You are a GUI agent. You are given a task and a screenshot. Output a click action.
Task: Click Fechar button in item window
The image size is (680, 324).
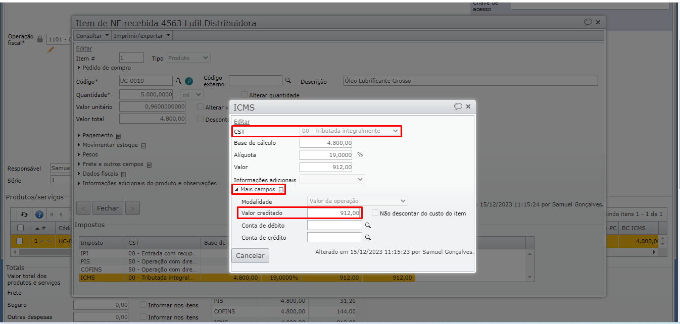[108, 208]
